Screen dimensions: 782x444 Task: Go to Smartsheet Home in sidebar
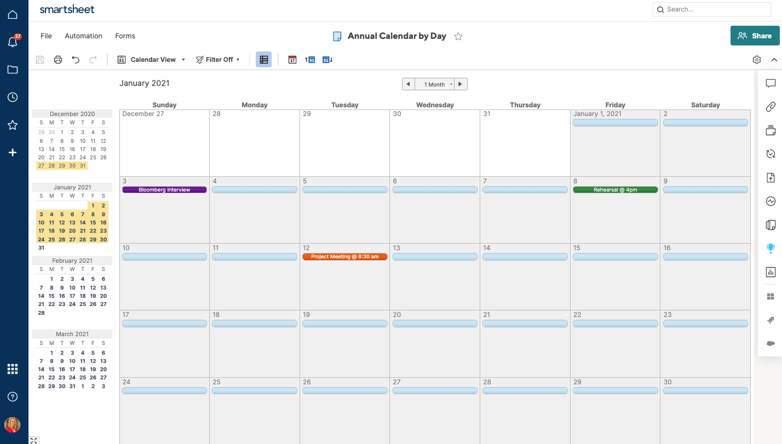(13, 15)
